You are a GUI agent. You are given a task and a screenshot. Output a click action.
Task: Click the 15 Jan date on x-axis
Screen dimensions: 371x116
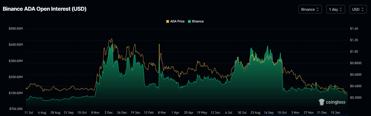coord(335,112)
